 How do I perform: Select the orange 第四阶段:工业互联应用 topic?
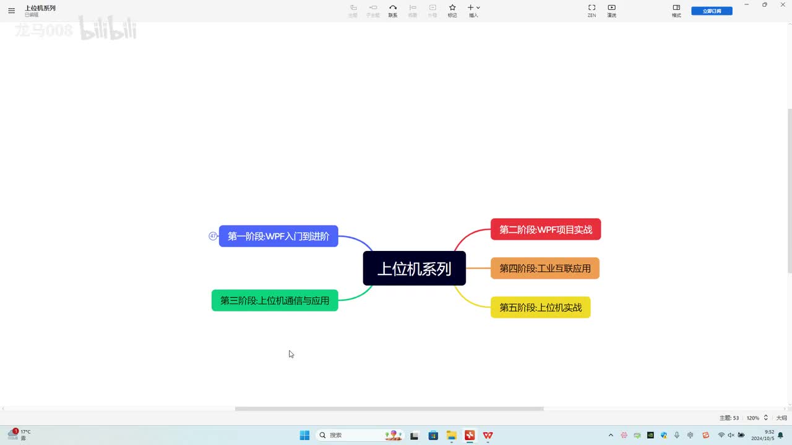[x=545, y=268]
